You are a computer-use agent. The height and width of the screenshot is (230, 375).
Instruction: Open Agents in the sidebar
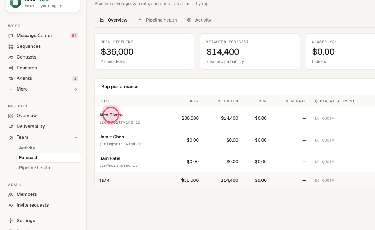tap(43, 78)
